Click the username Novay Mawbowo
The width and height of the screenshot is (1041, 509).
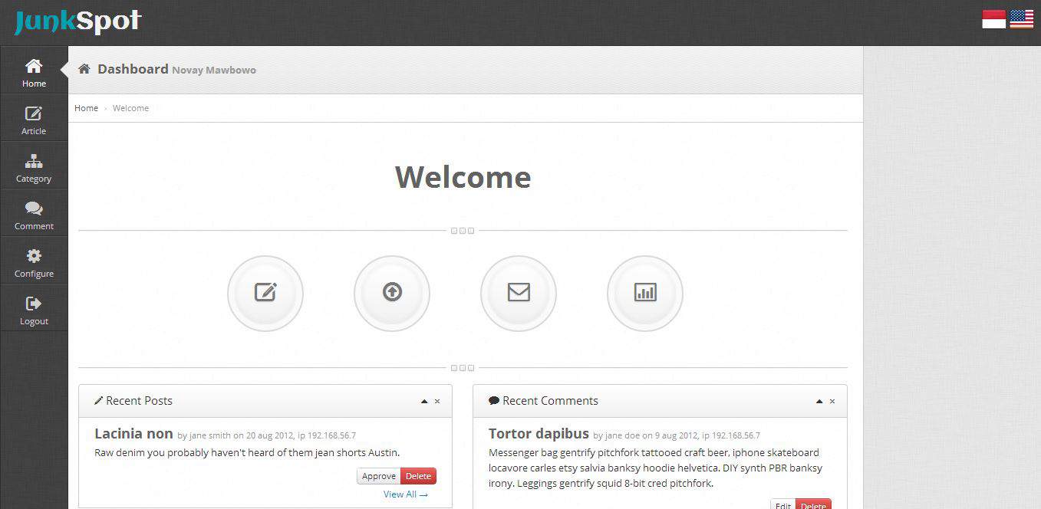tap(214, 70)
